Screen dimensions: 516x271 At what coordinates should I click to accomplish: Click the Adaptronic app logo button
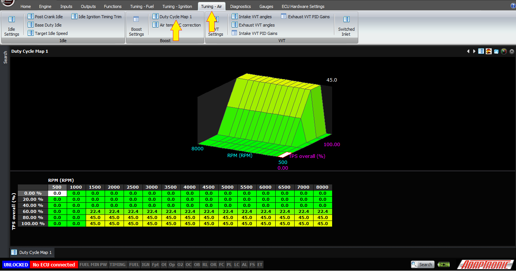[7, 3]
